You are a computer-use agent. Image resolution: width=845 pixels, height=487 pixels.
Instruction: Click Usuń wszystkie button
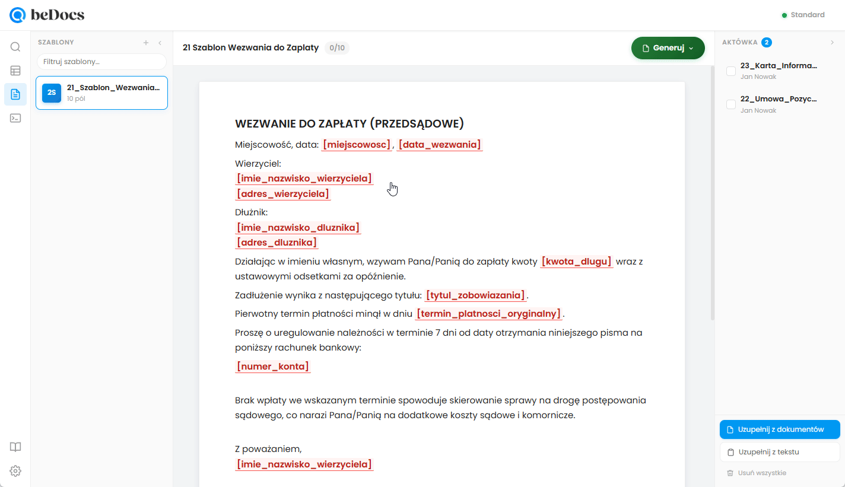(x=757, y=473)
